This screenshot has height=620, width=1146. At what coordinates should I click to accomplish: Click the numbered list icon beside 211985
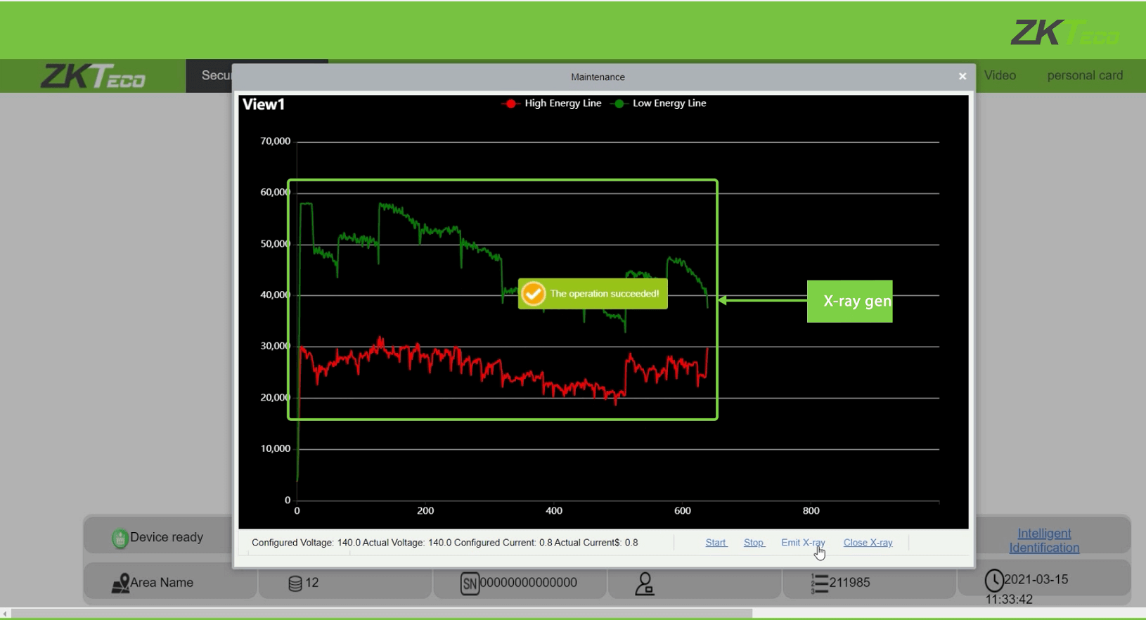(x=819, y=583)
